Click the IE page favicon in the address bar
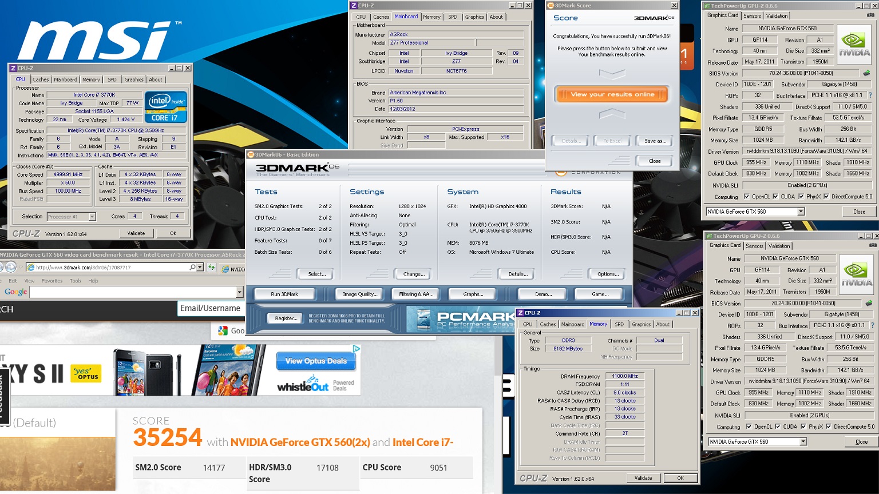This screenshot has height=494, width=879. pos(30,267)
